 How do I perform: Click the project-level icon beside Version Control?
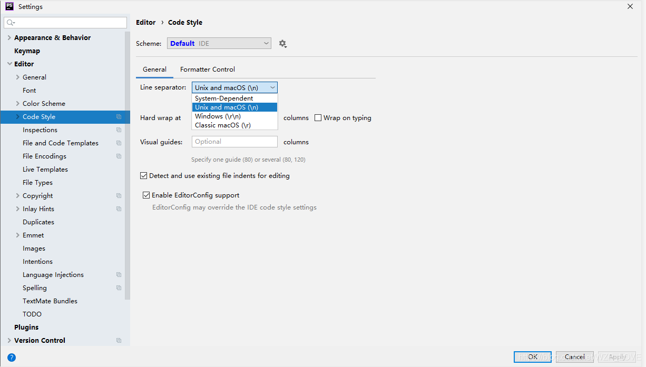coord(119,341)
